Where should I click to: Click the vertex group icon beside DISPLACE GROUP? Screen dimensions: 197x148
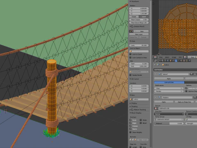point(155,119)
